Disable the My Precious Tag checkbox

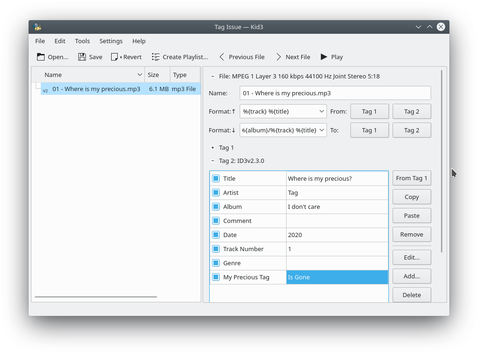tap(216, 277)
